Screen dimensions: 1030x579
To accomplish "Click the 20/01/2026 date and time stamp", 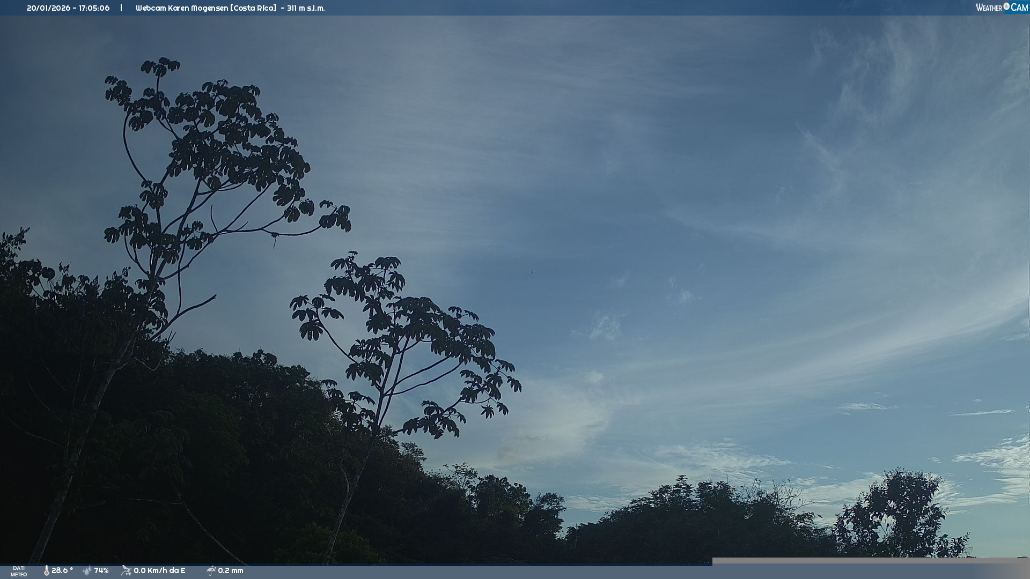I will 68,8.
